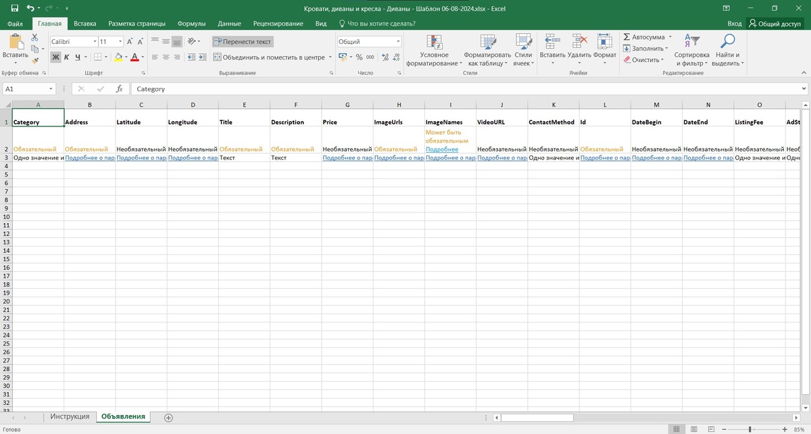Expand the Автосумма dropdown arrow
Viewport: 811px width, 434px height.
(x=670, y=37)
